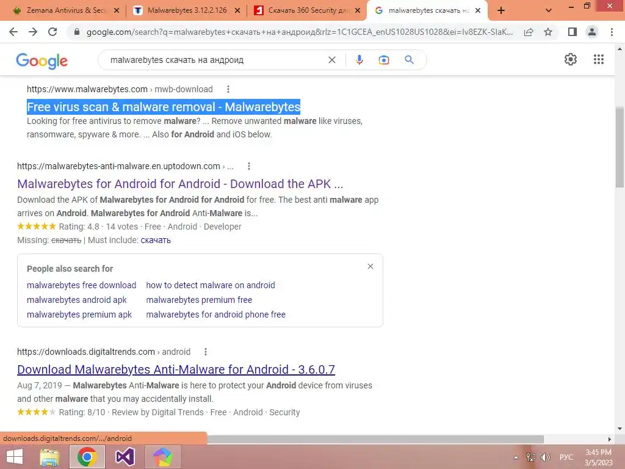This screenshot has width=625, height=469.
Task: Open options for the malwarebytes.com result
Action: tap(228, 89)
